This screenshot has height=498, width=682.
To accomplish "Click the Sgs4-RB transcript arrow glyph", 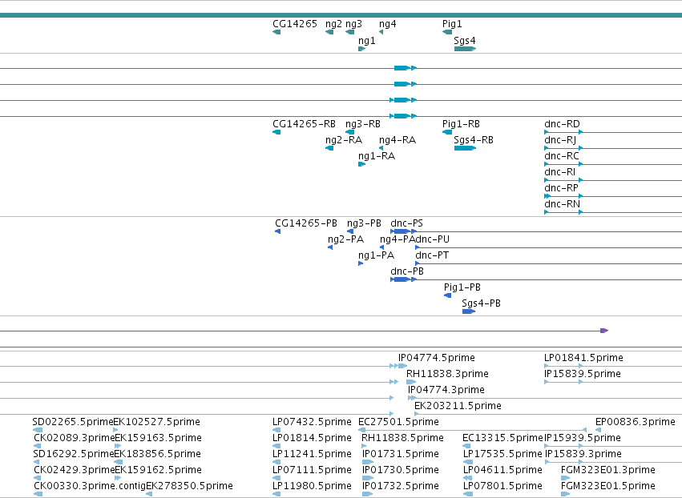I will pyautogui.click(x=465, y=148).
